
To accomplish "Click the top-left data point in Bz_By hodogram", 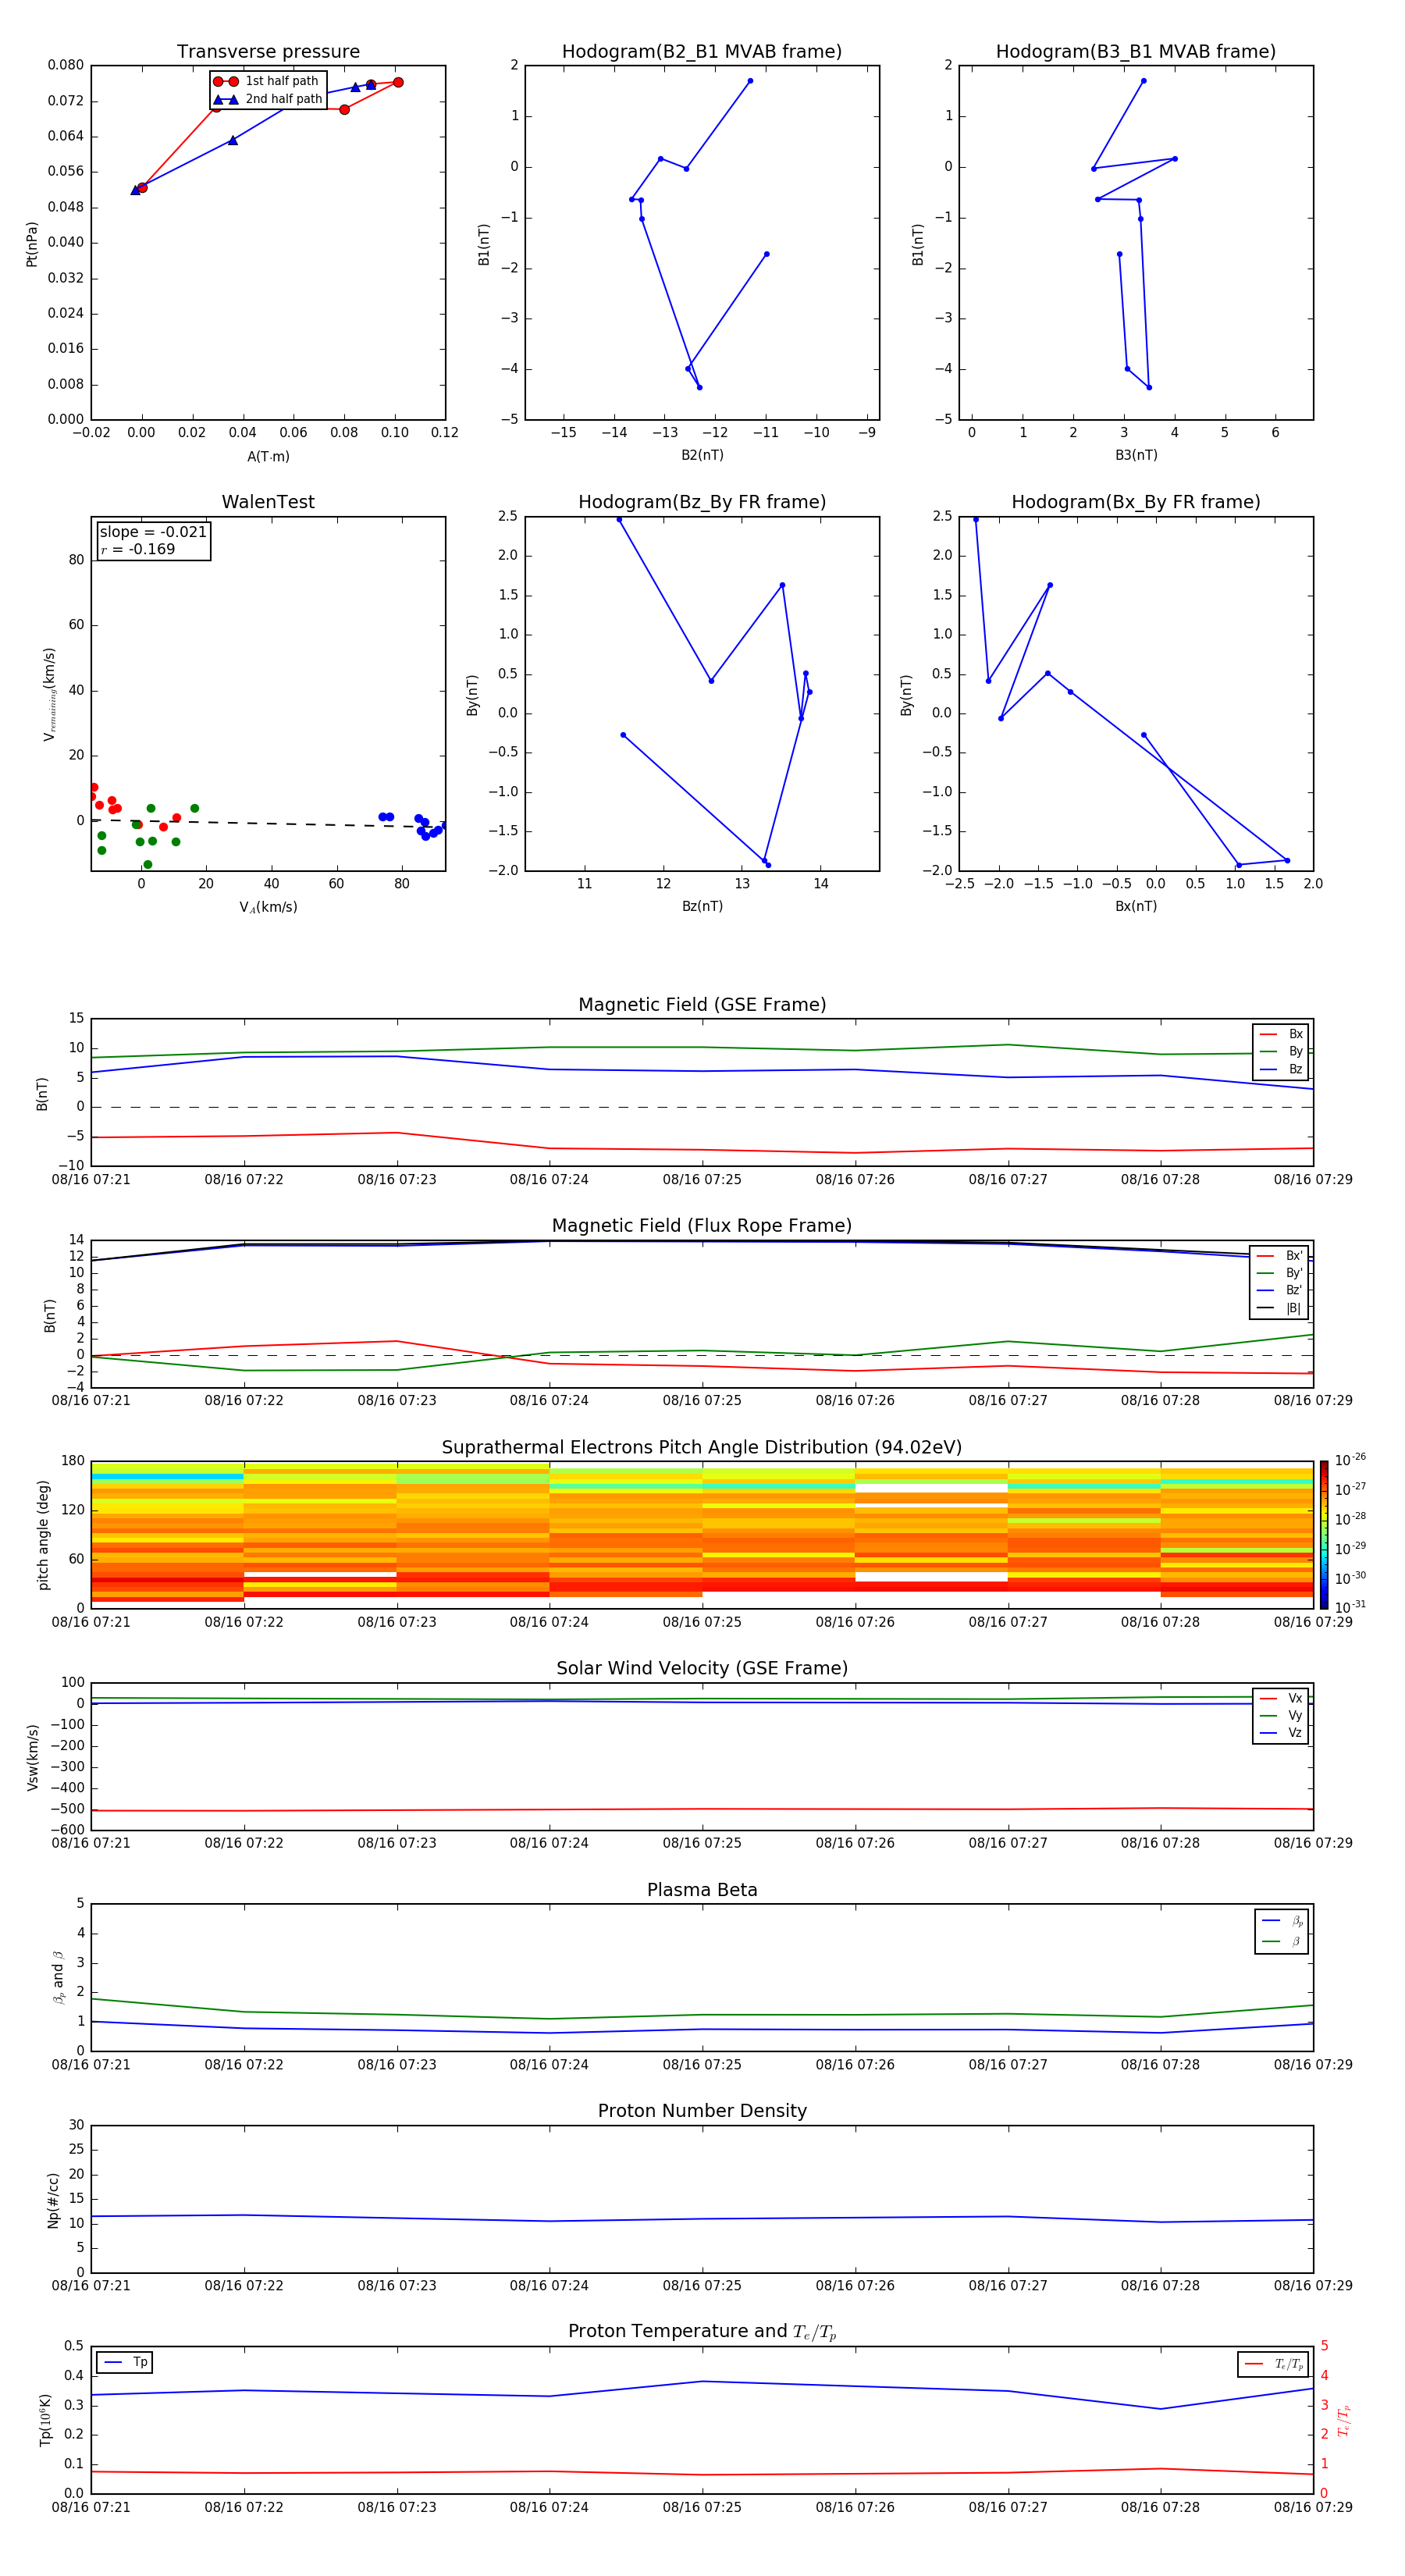I will (619, 520).
